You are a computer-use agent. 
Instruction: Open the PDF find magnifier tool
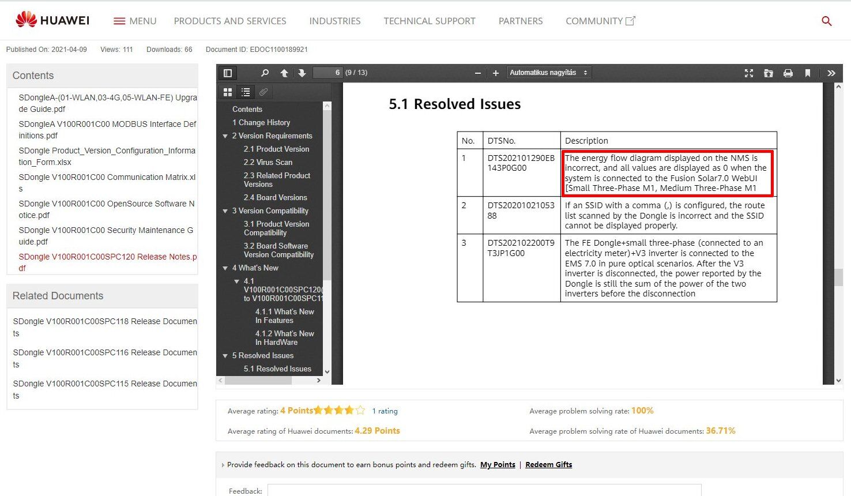pos(265,73)
